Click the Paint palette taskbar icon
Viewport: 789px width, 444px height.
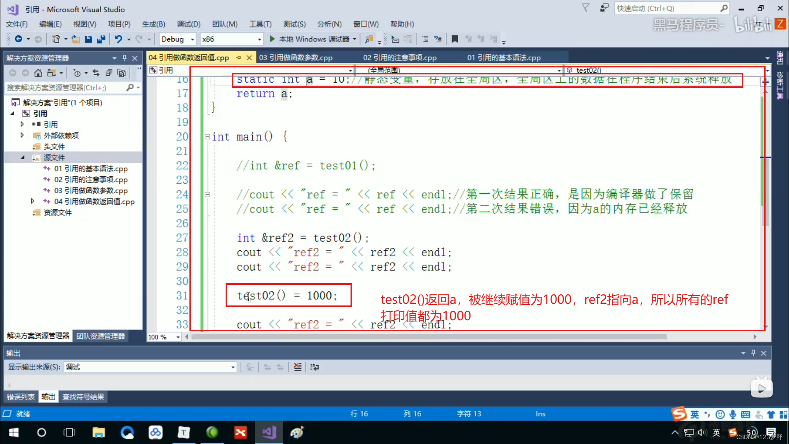pyautogui.click(x=297, y=432)
